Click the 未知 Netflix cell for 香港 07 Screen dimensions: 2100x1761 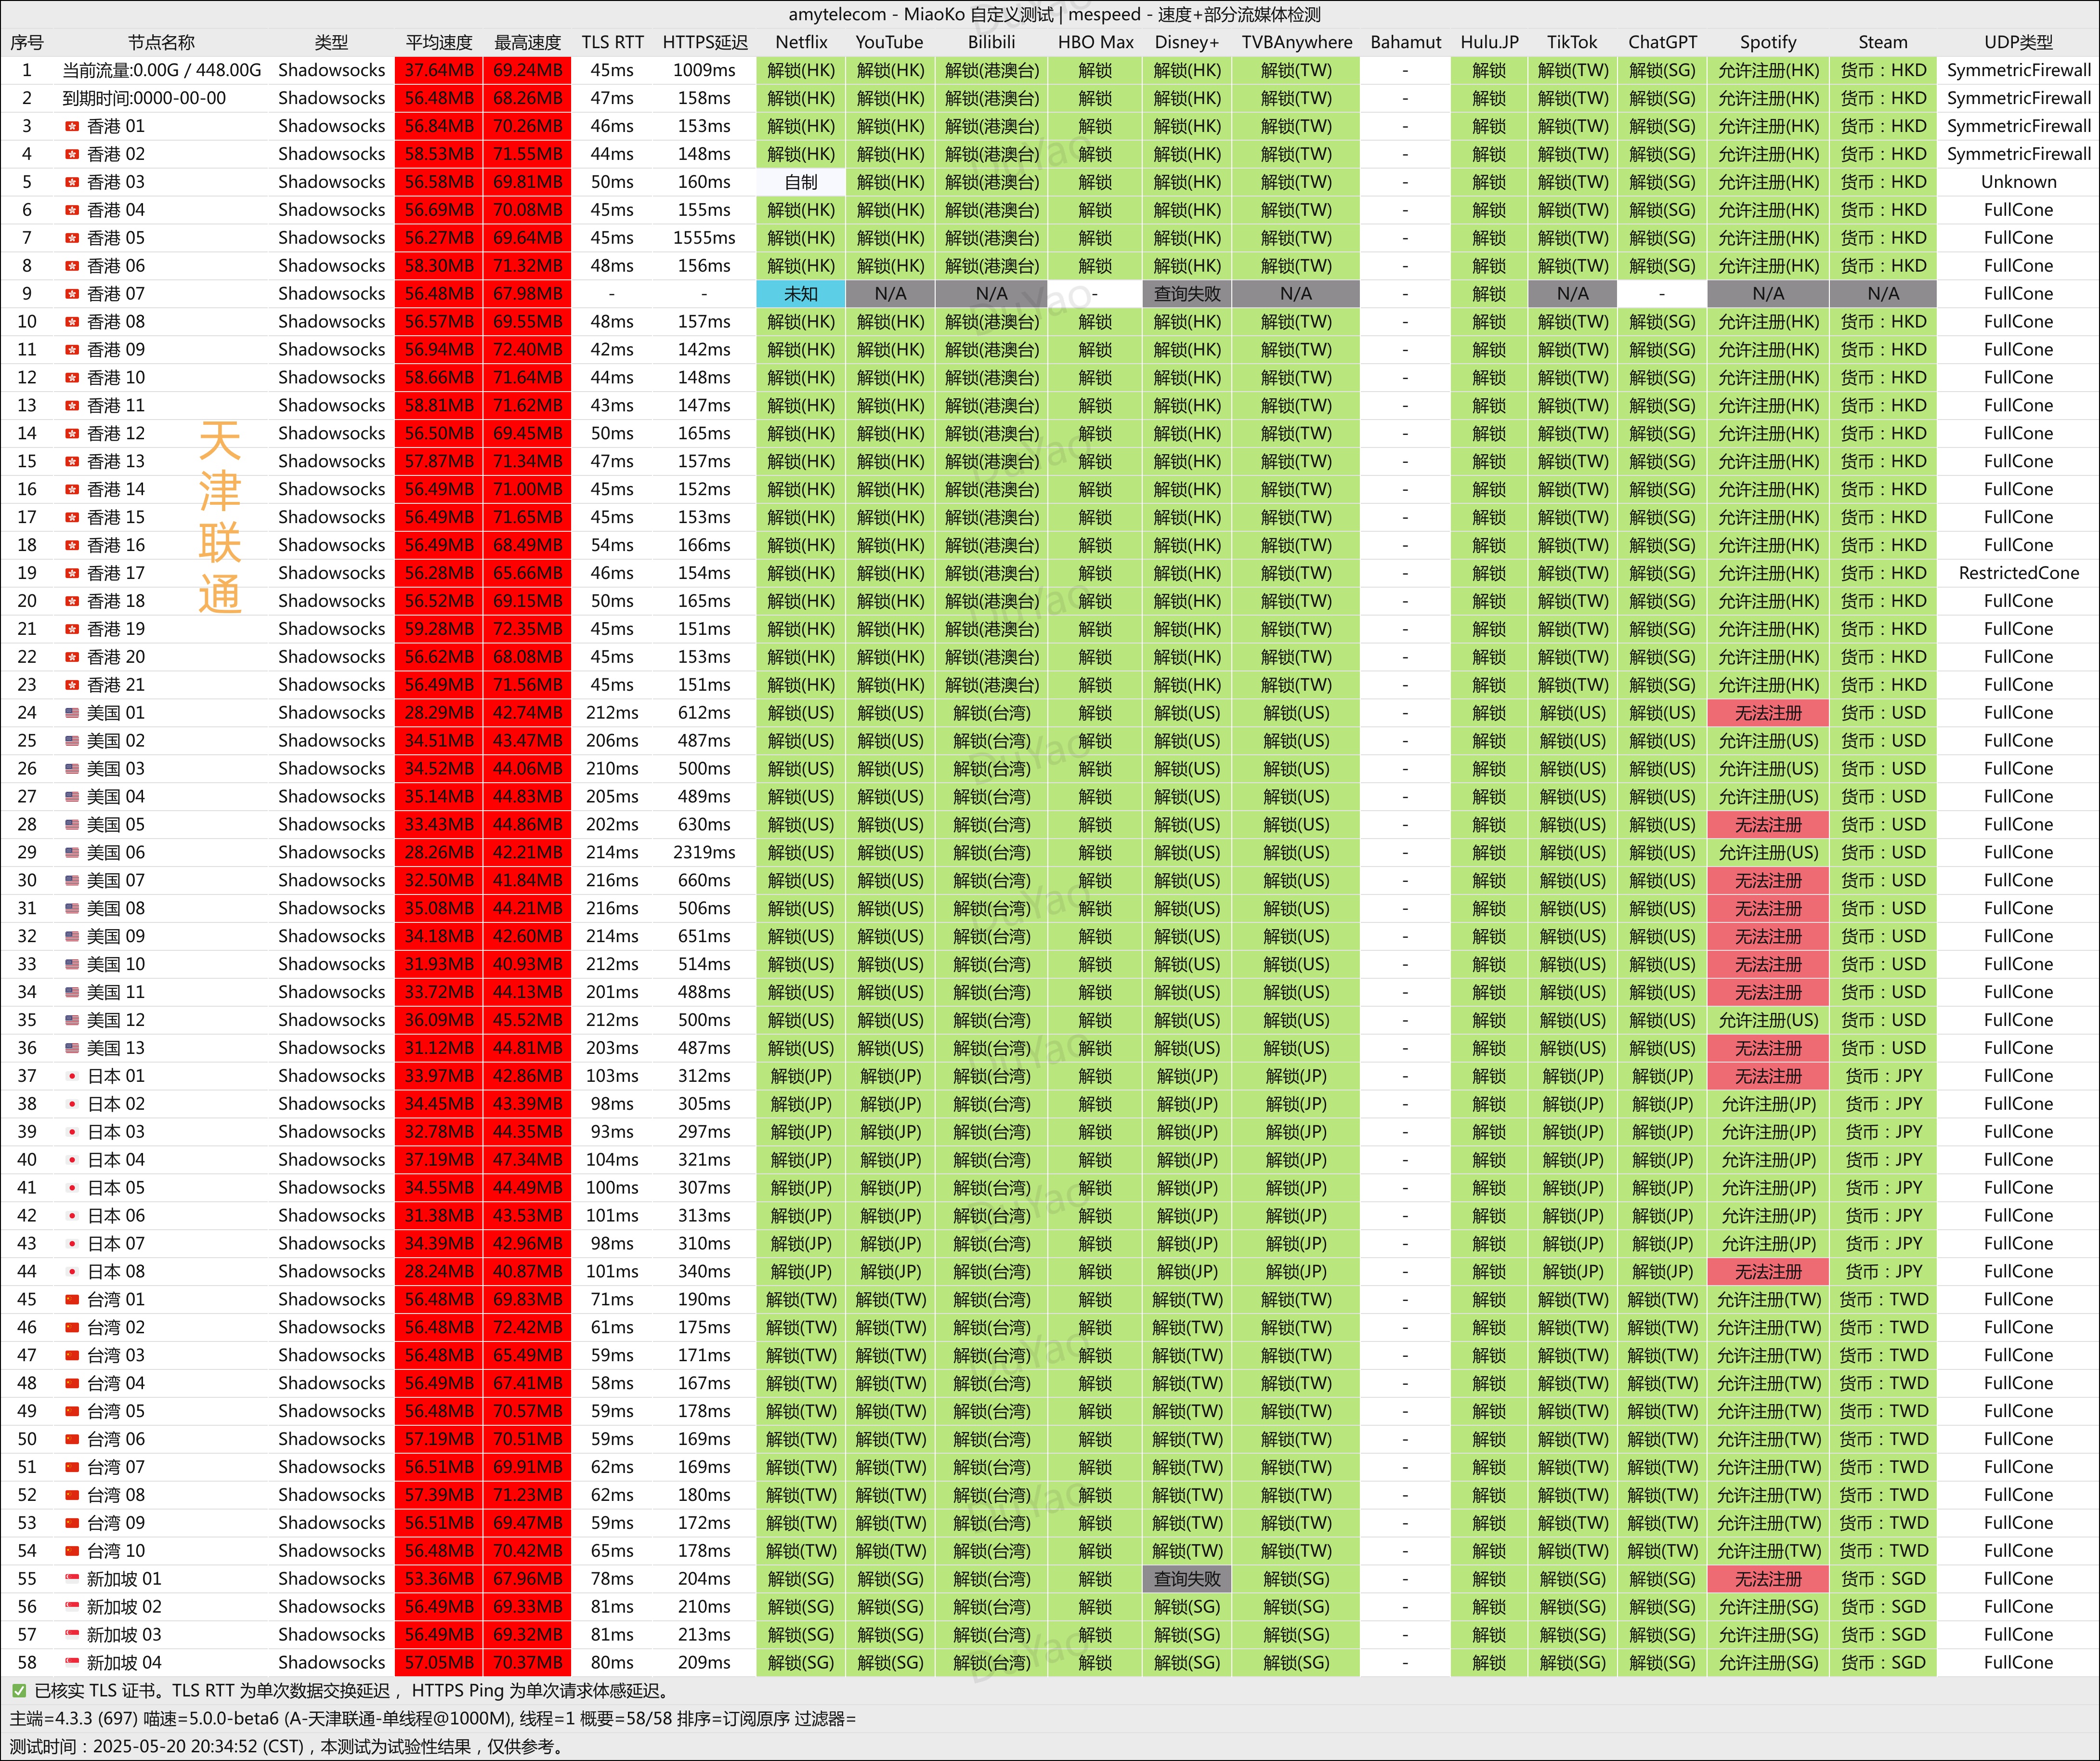pos(801,294)
